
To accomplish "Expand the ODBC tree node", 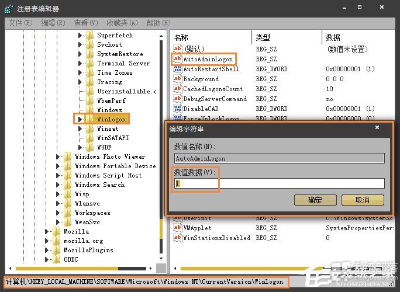I will (46, 259).
